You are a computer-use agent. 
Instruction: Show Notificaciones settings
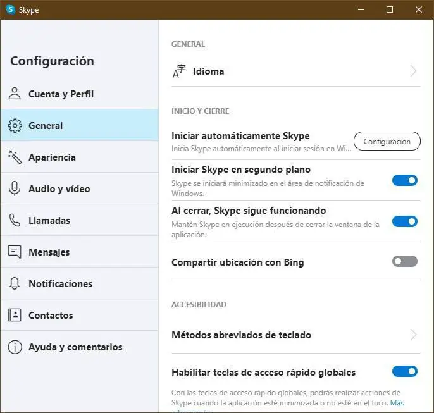click(80, 283)
